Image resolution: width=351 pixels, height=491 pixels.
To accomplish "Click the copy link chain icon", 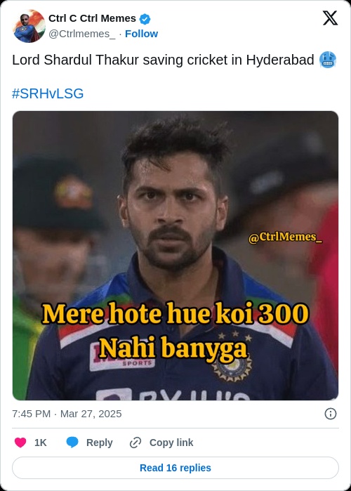I will point(135,443).
